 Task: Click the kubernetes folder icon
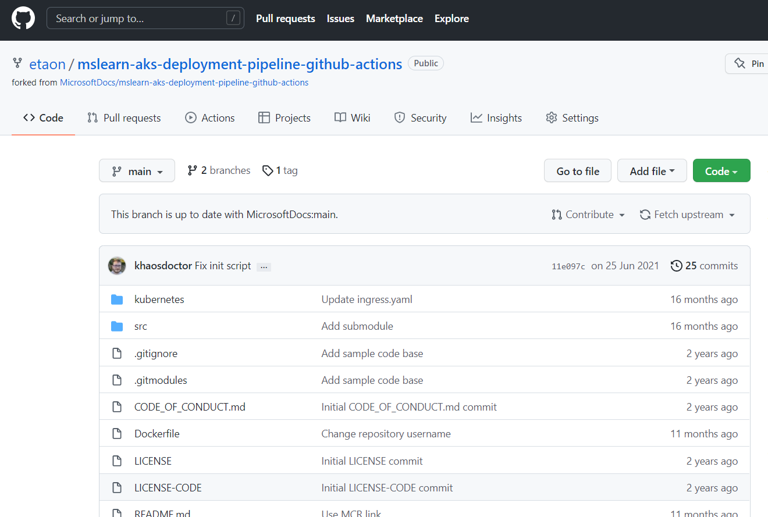(x=117, y=299)
